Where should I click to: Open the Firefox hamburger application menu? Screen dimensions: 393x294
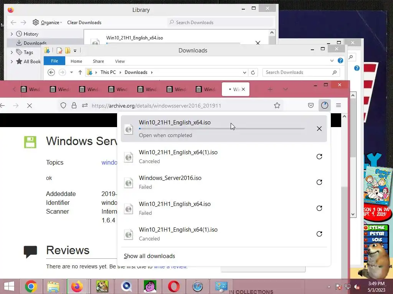coord(339,105)
